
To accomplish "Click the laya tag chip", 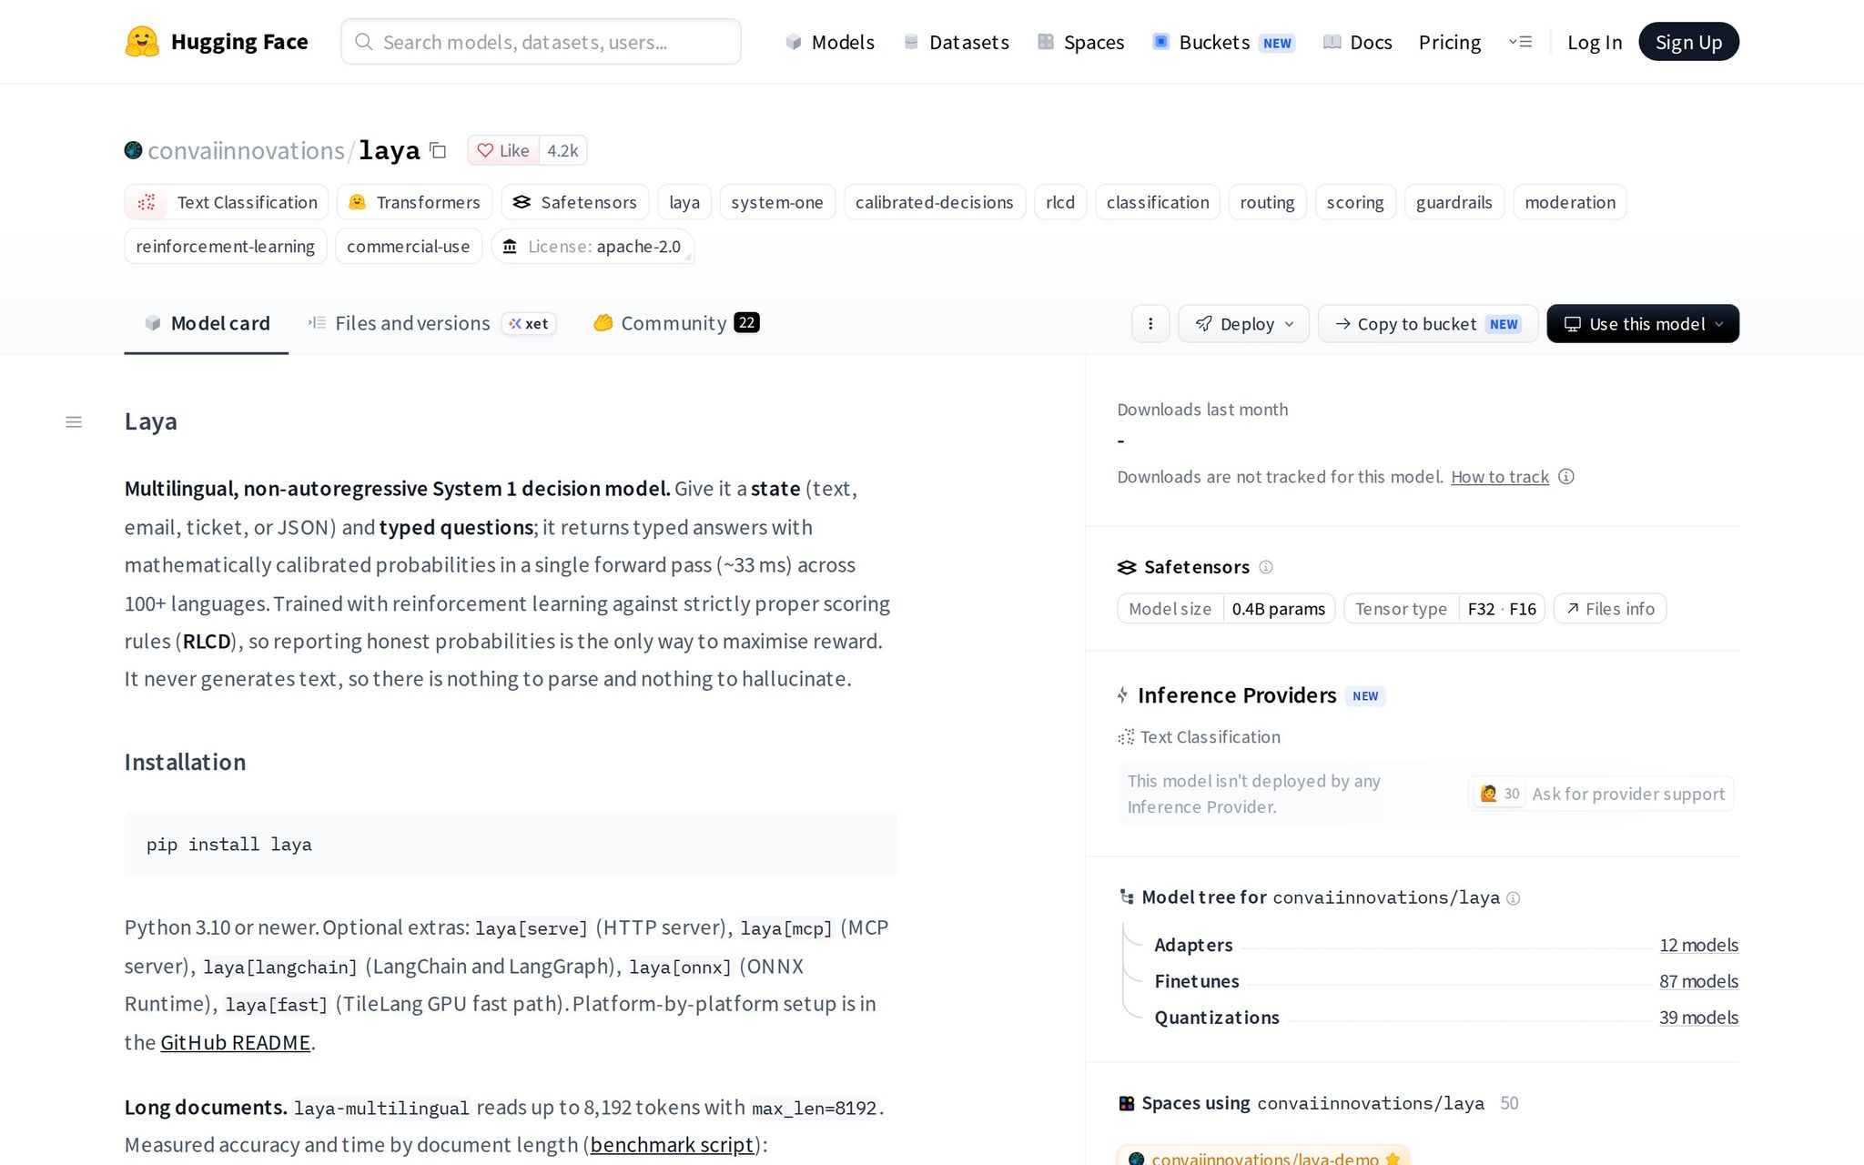I will coord(684,202).
